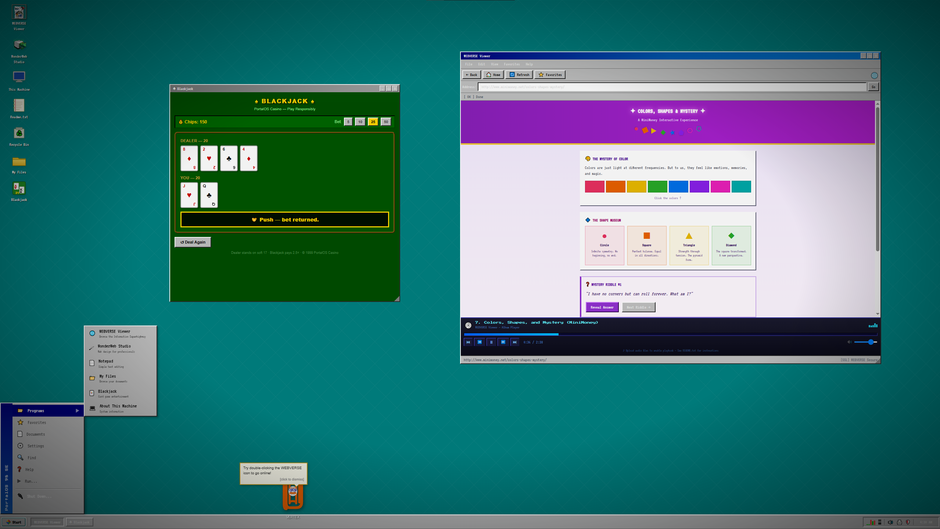Viewport: 940px width, 529px height.
Task: Click the volume speaker in system tray
Action: 890,522
